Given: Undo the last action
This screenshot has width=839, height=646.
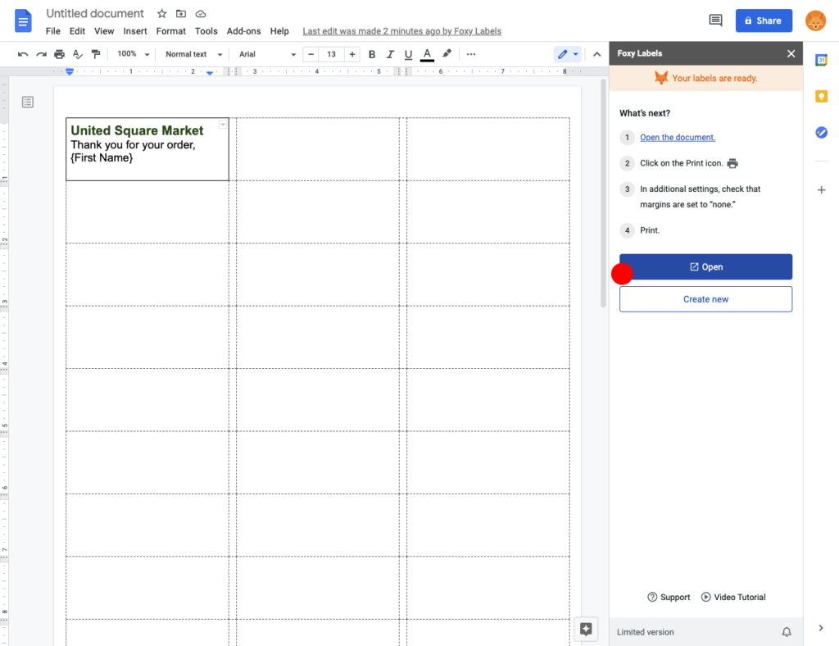Looking at the screenshot, I should [22, 54].
